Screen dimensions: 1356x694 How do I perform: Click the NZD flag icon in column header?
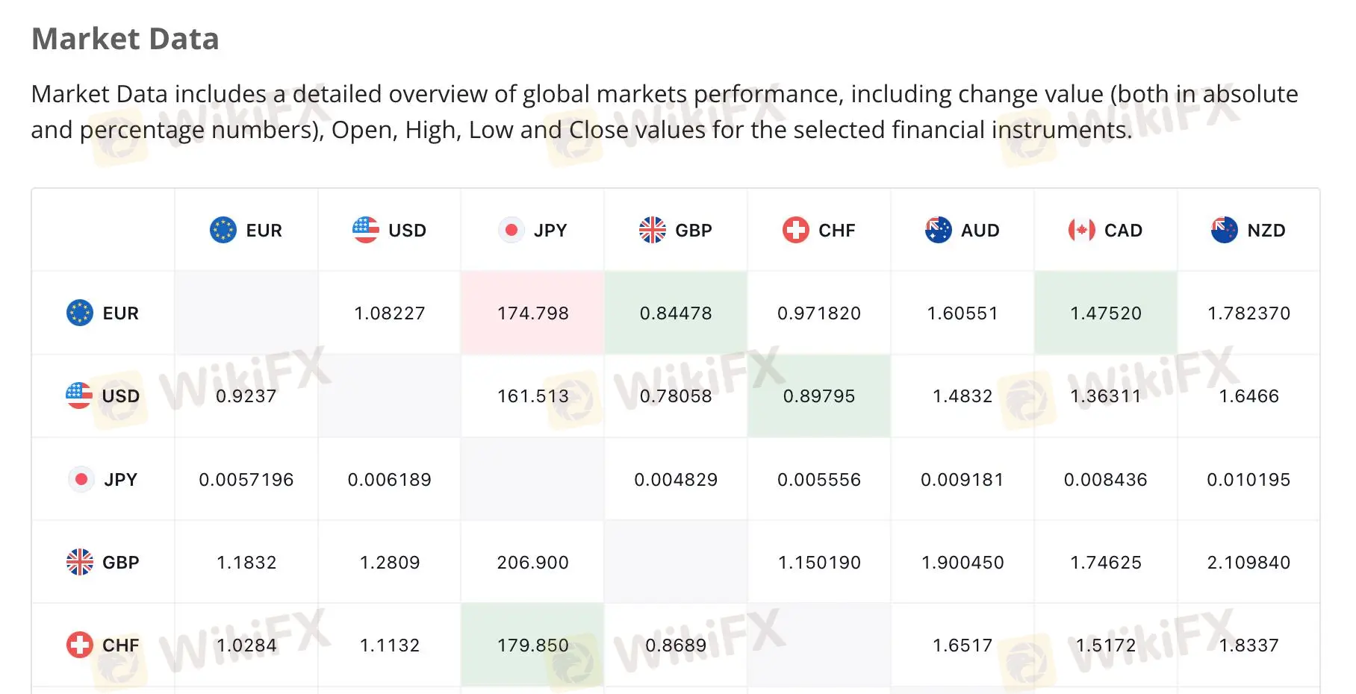tap(1225, 230)
